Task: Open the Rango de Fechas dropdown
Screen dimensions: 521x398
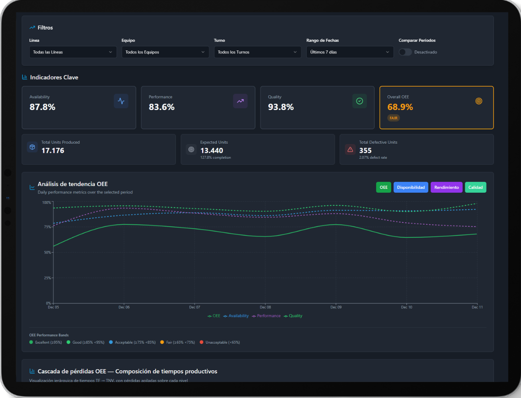Action: coord(350,52)
